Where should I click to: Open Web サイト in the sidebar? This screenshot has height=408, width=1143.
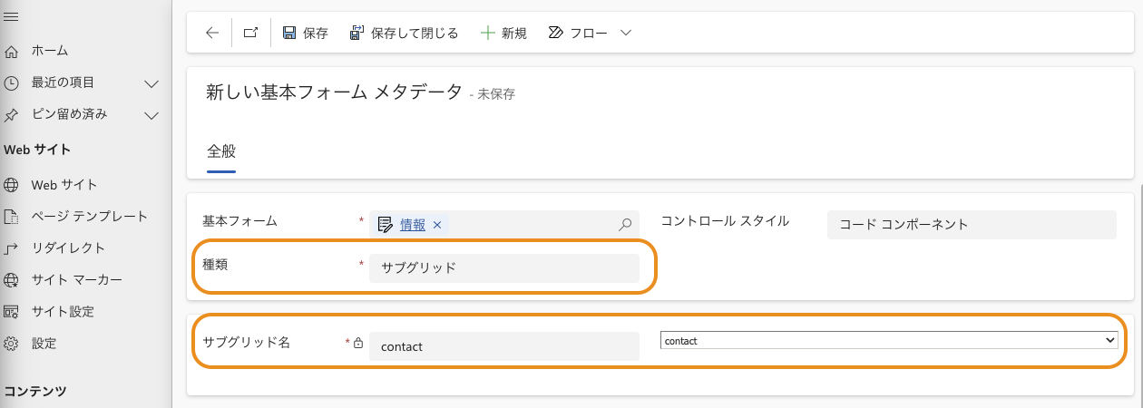pyautogui.click(x=64, y=185)
